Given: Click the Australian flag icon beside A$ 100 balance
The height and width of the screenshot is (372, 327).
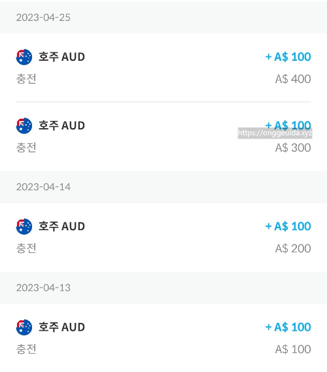Looking at the screenshot, I should [x=24, y=327].
